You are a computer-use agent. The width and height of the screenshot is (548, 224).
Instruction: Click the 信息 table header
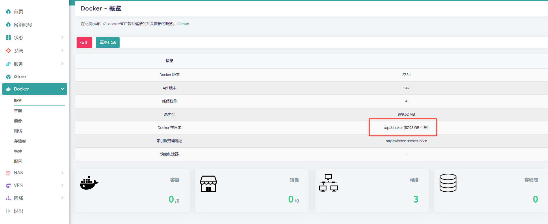170,61
